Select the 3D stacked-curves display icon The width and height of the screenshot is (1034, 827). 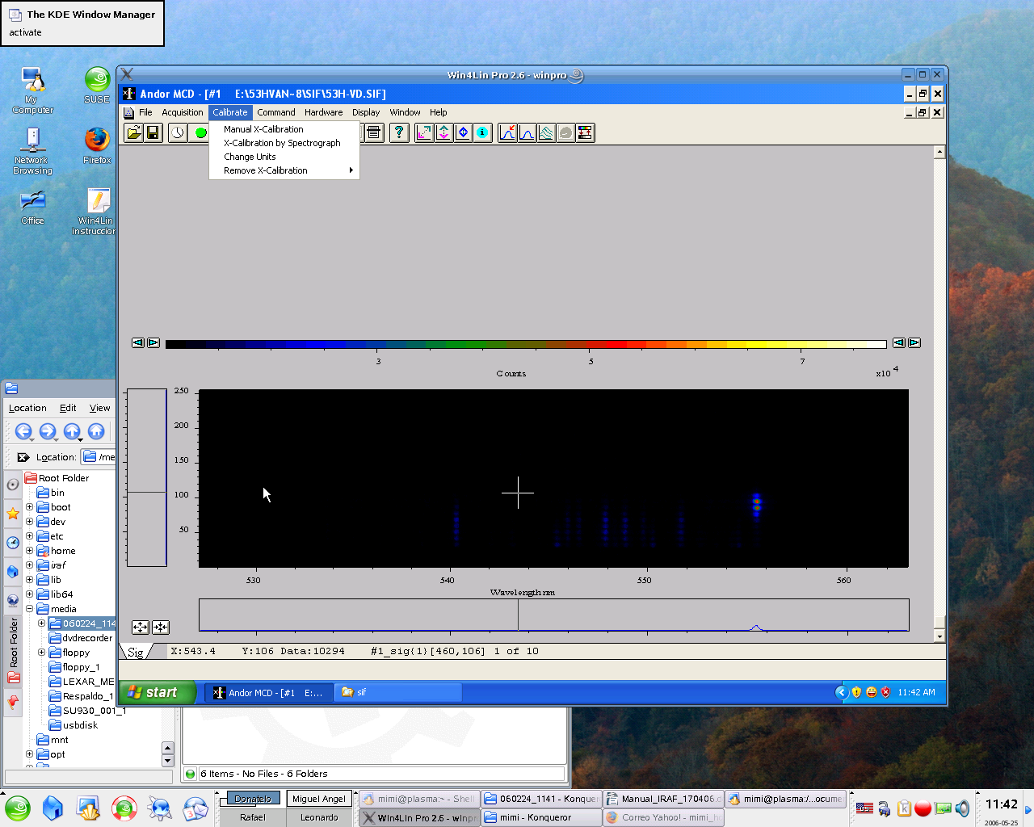click(547, 132)
